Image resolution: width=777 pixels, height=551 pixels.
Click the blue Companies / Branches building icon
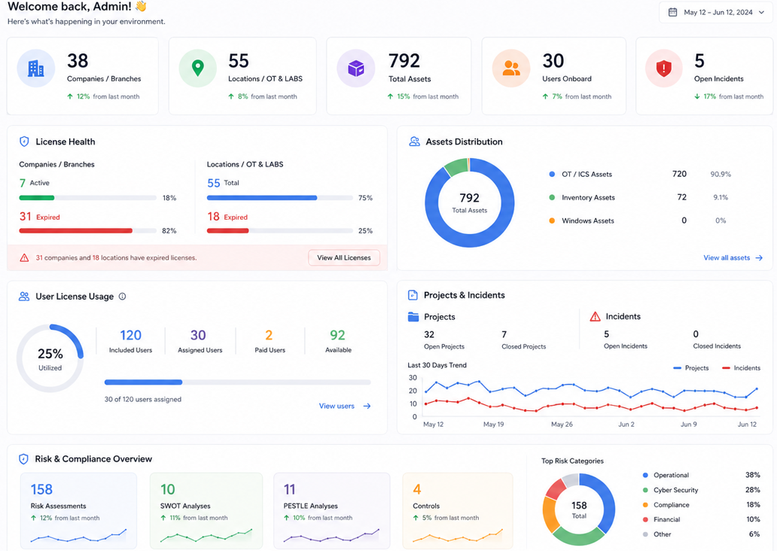coord(35,68)
